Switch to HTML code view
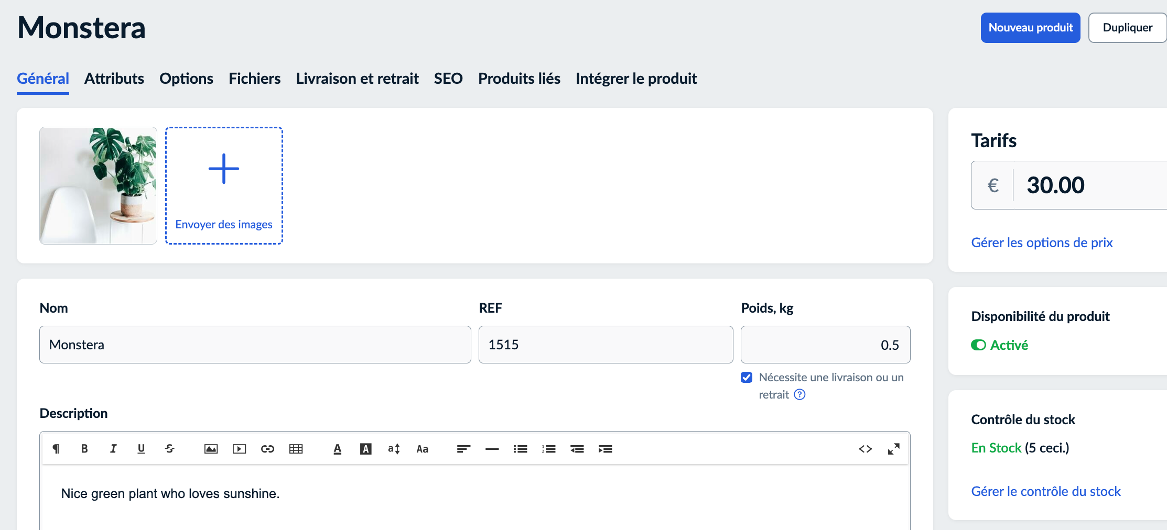 point(865,449)
